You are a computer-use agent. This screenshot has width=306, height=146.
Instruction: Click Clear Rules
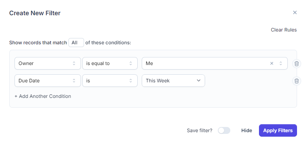point(284,30)
